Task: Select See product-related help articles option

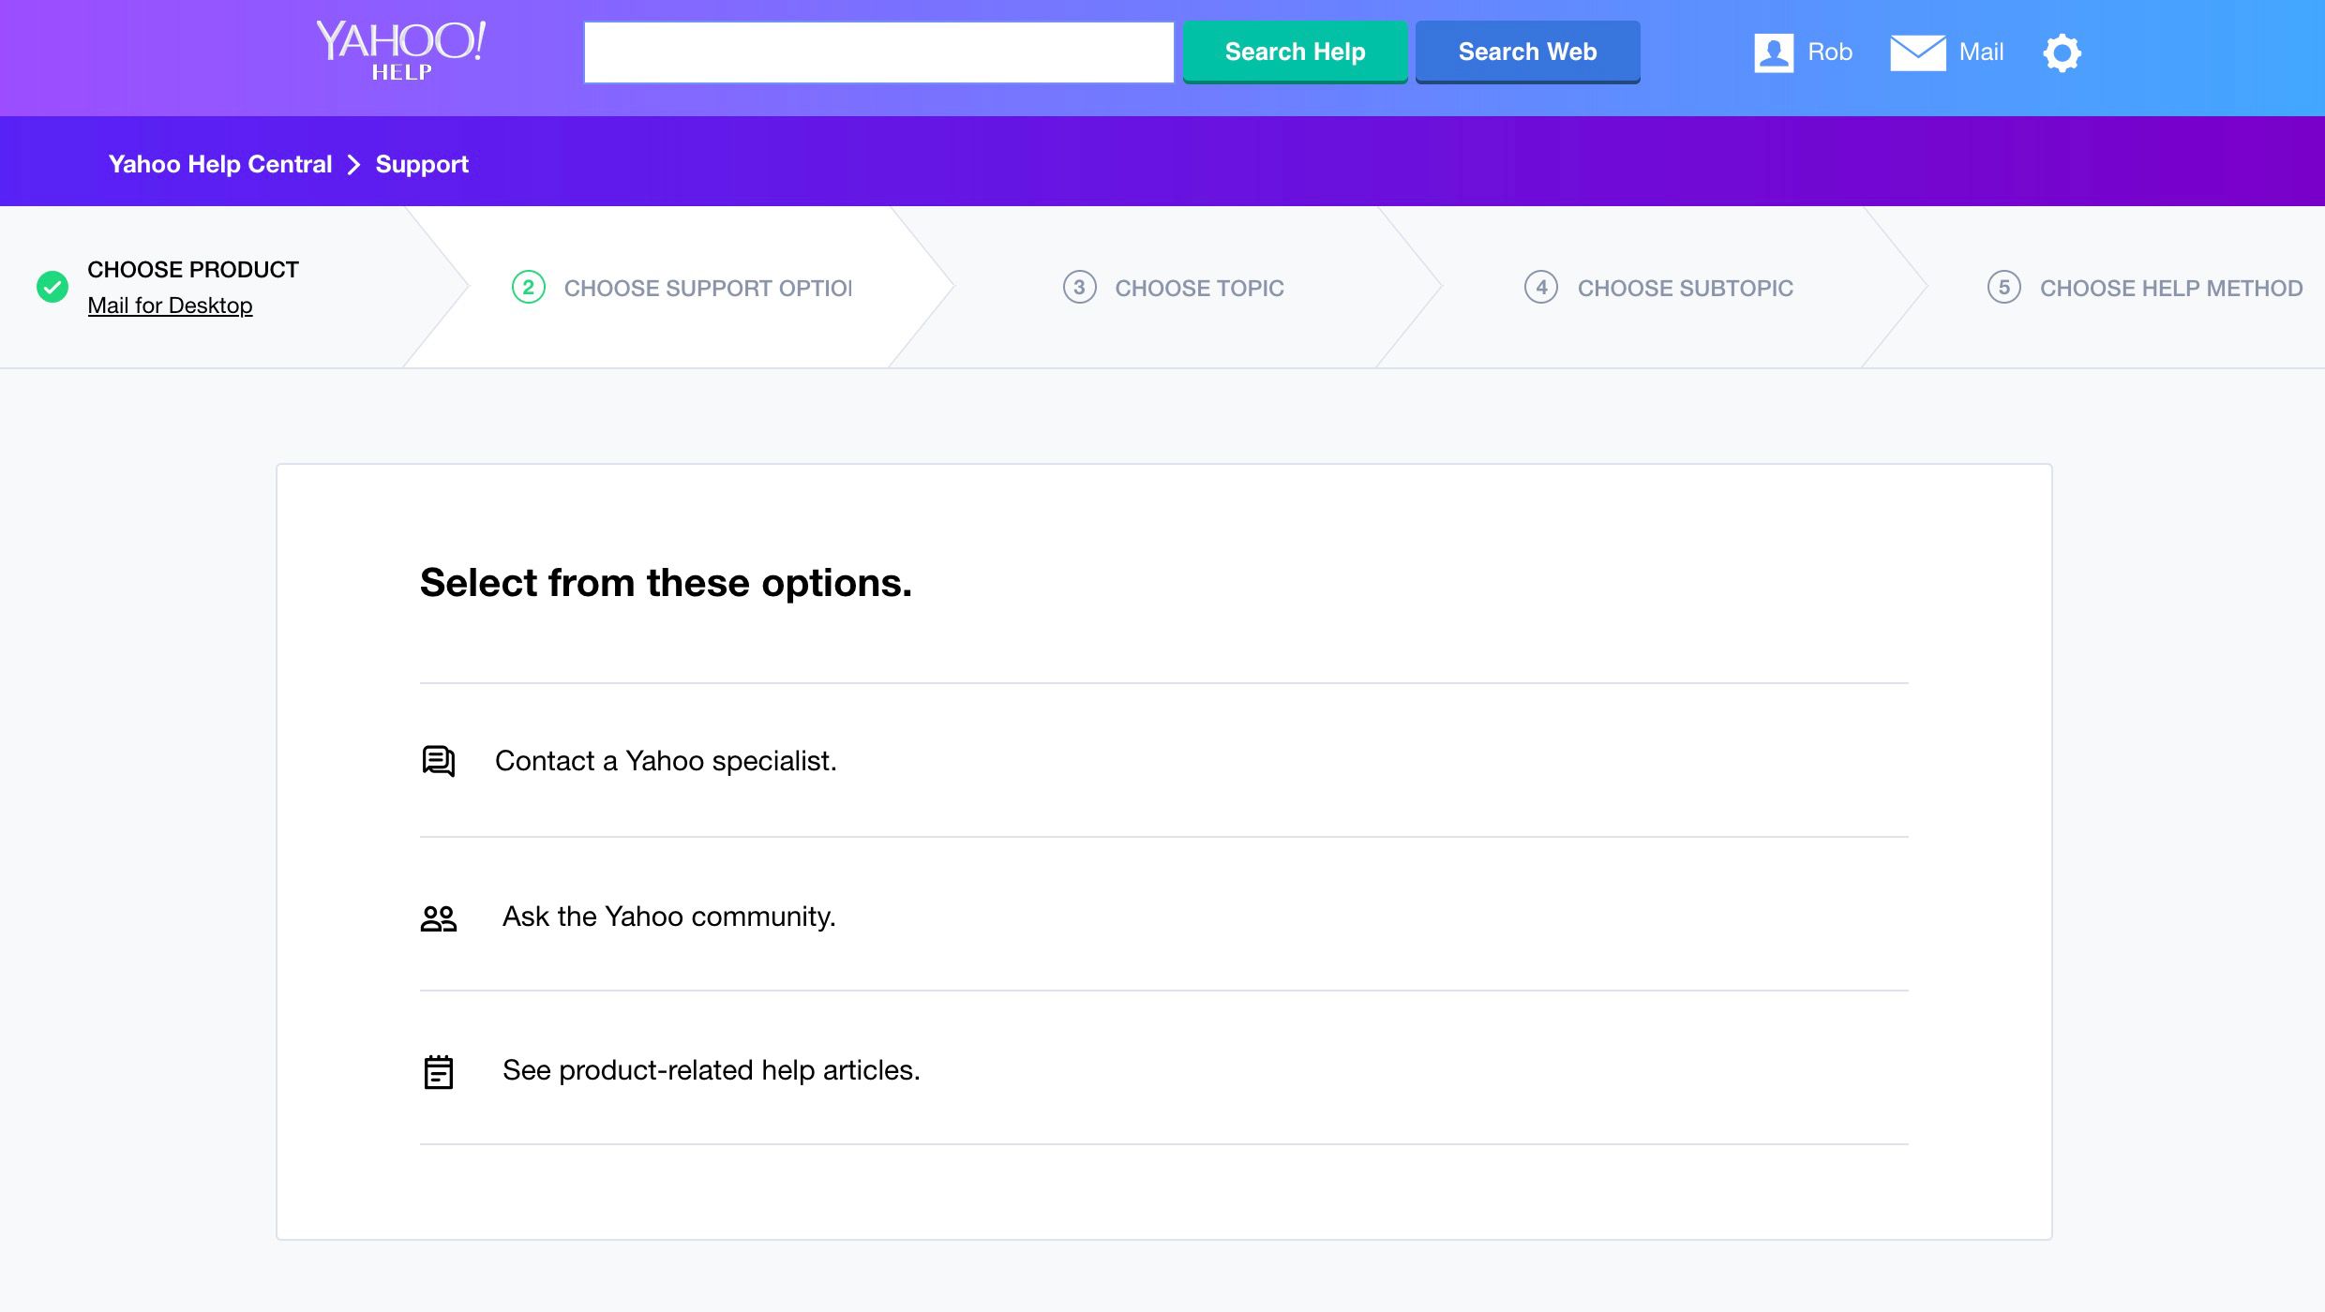Action: click(711, 1069)
